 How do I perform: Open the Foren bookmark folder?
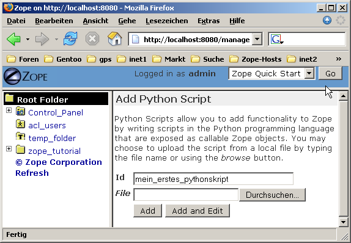[23, 59]
